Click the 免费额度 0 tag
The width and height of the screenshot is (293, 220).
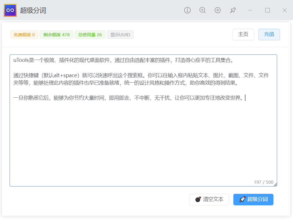tap(24, 35)
